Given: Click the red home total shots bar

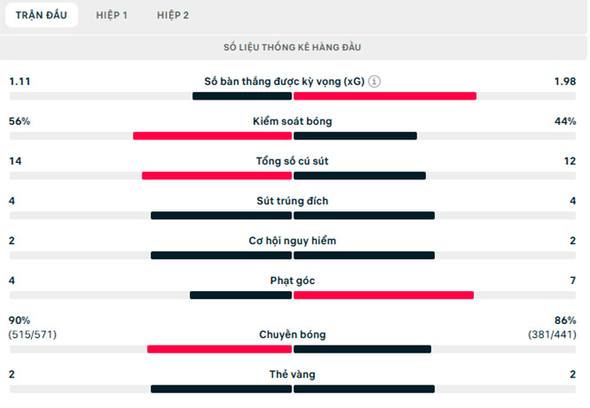Looking at the screenshot, I should 216,175.
